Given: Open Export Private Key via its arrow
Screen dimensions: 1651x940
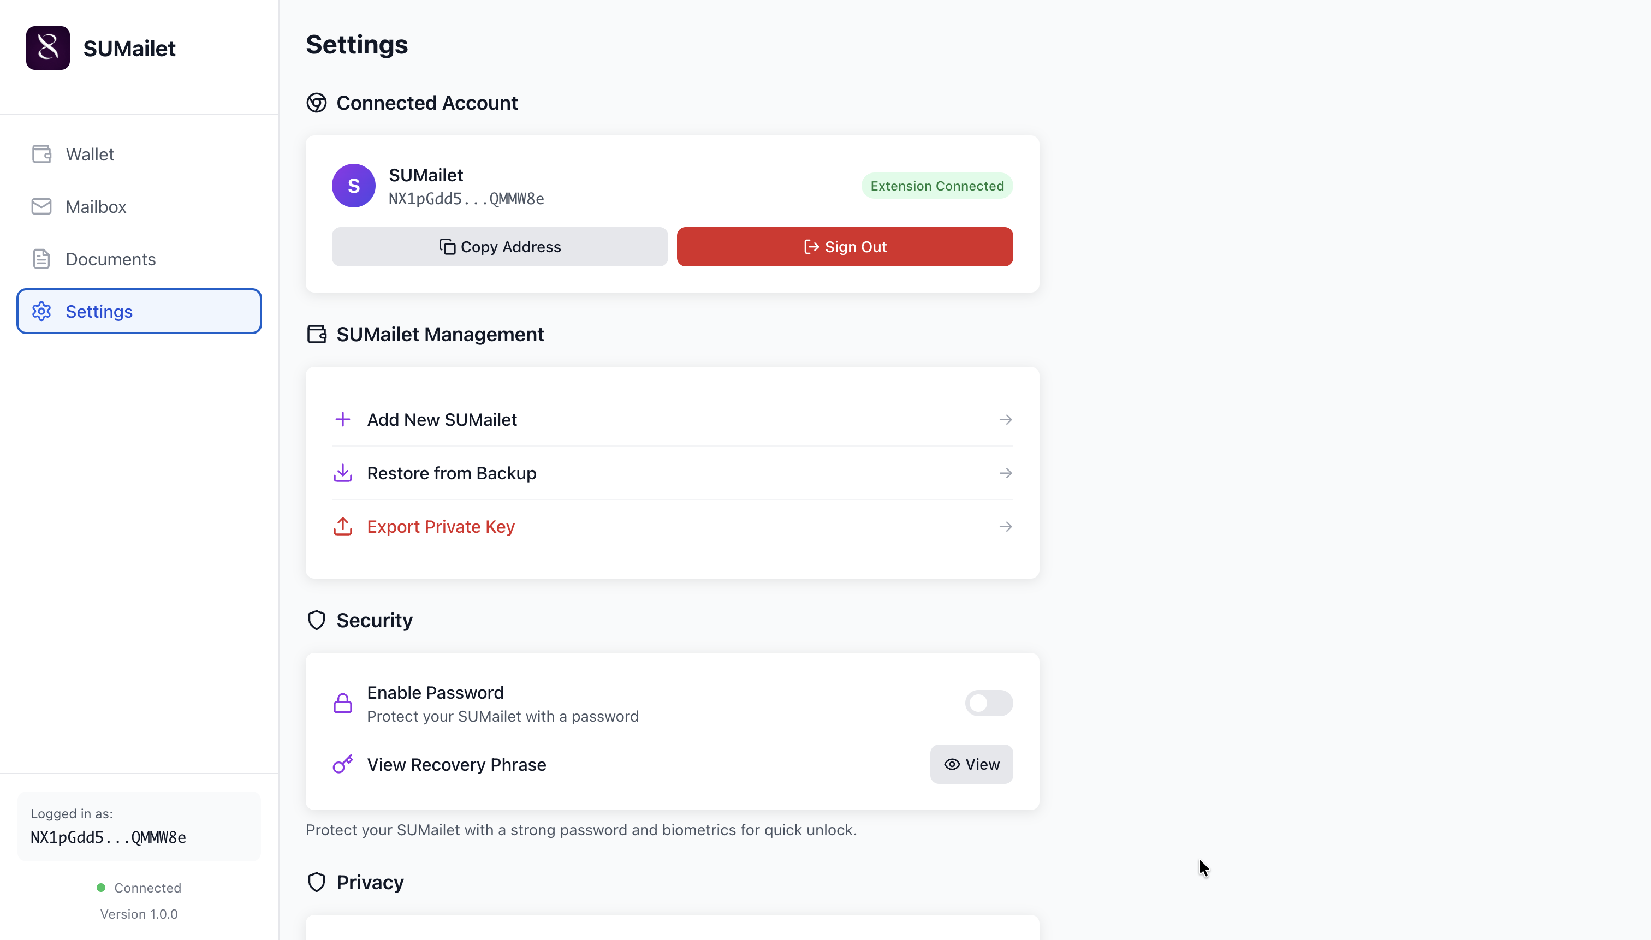Looking at the screenshot, I should pyautogui.click(x=1005, y=527).
